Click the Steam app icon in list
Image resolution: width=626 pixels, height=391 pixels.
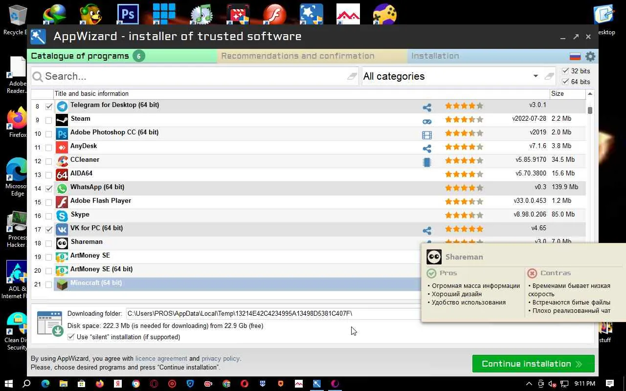[x=62, y=120]
